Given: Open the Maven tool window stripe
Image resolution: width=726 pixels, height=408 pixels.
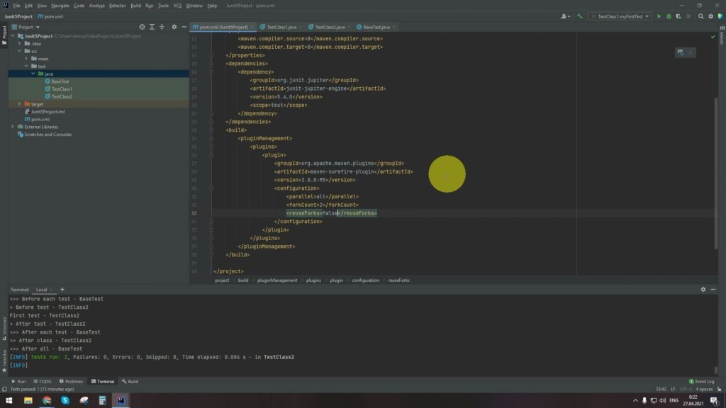Looking at the screenshot, I should pos(722,36).
